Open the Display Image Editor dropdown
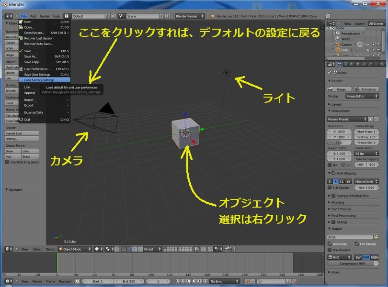388x287 pixels. click(x=362, y=96)
